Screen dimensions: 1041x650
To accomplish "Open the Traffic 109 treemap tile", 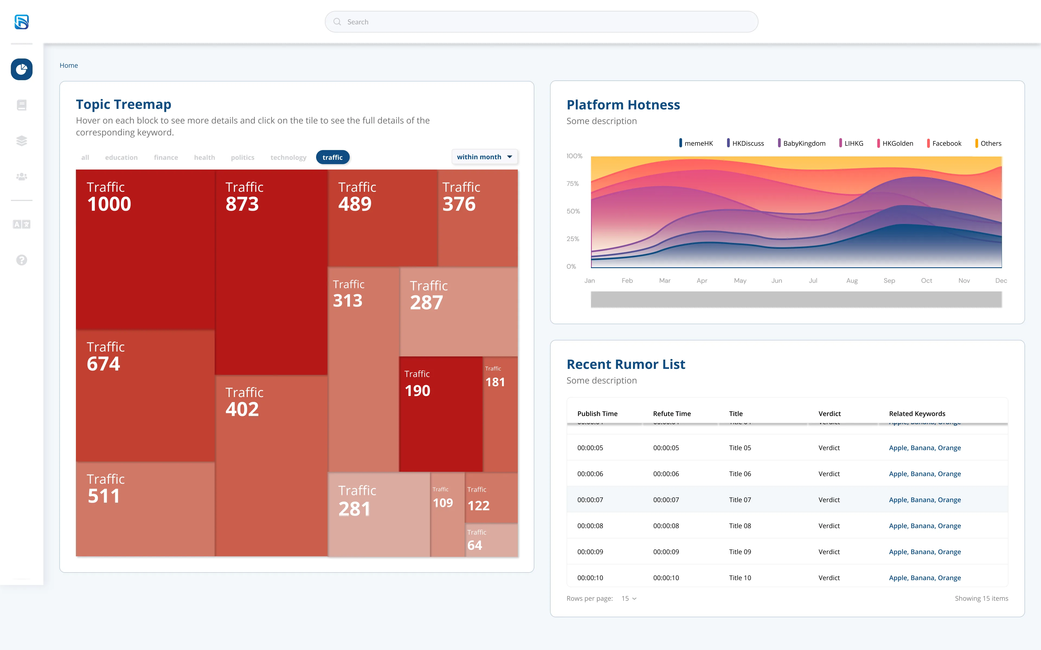I will [447, 515].
